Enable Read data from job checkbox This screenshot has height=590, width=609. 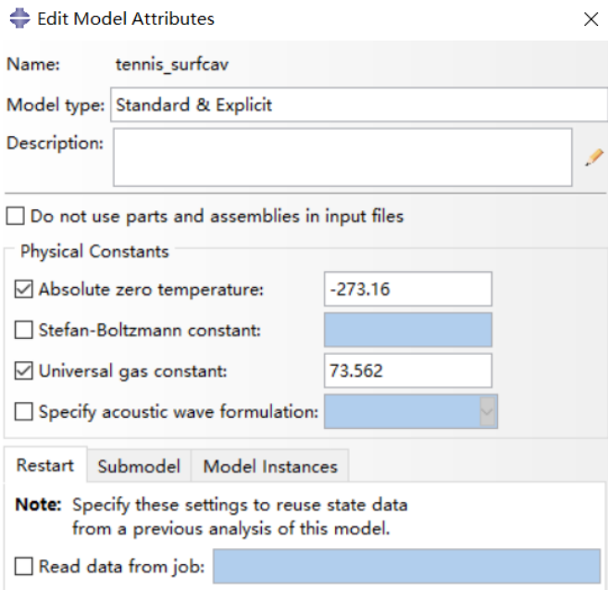[x=24, y=566]
